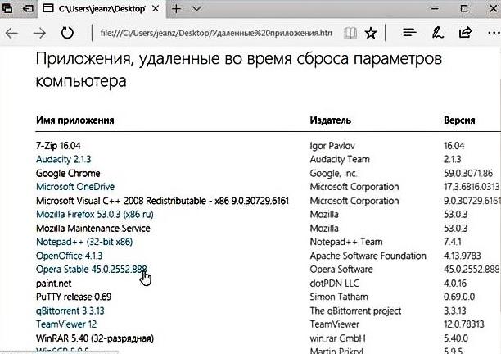Click version 7.4.1
Screen dimensions: 501x354
(x=452, y=242)
